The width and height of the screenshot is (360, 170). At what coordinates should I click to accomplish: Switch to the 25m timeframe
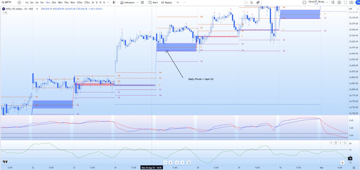54,2
